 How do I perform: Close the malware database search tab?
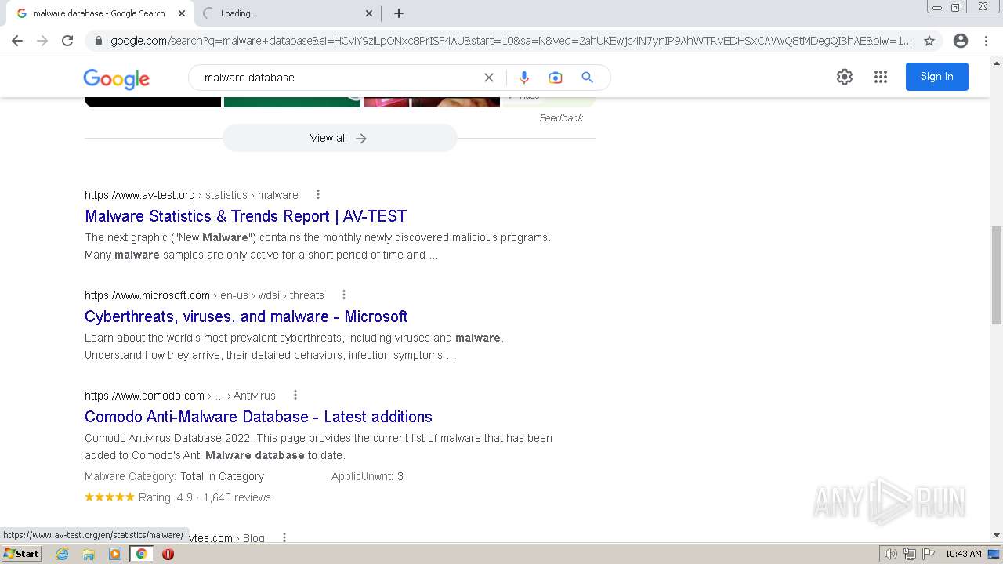(182, 13)
